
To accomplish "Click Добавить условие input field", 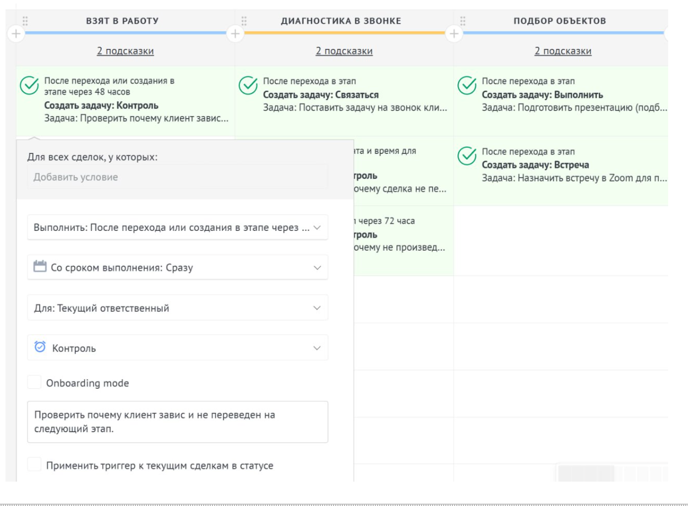I will [178, 177].
